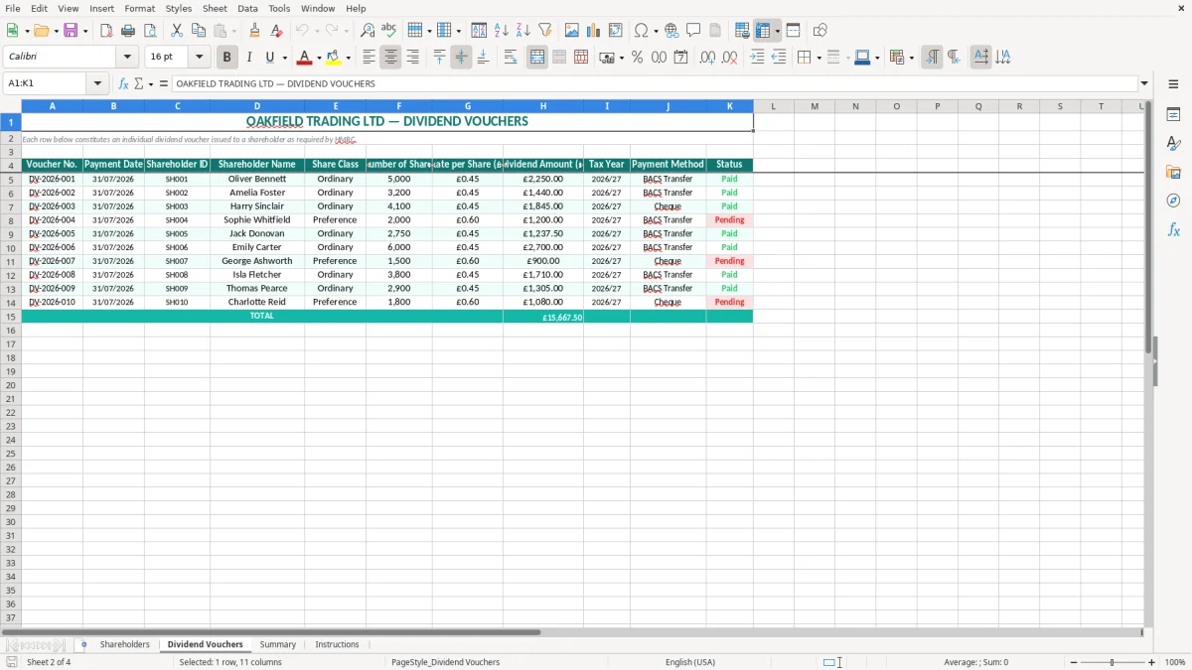This screenshot has height=670, width=1192.
Task: Click the Print icon
Action: pos(128,31)
